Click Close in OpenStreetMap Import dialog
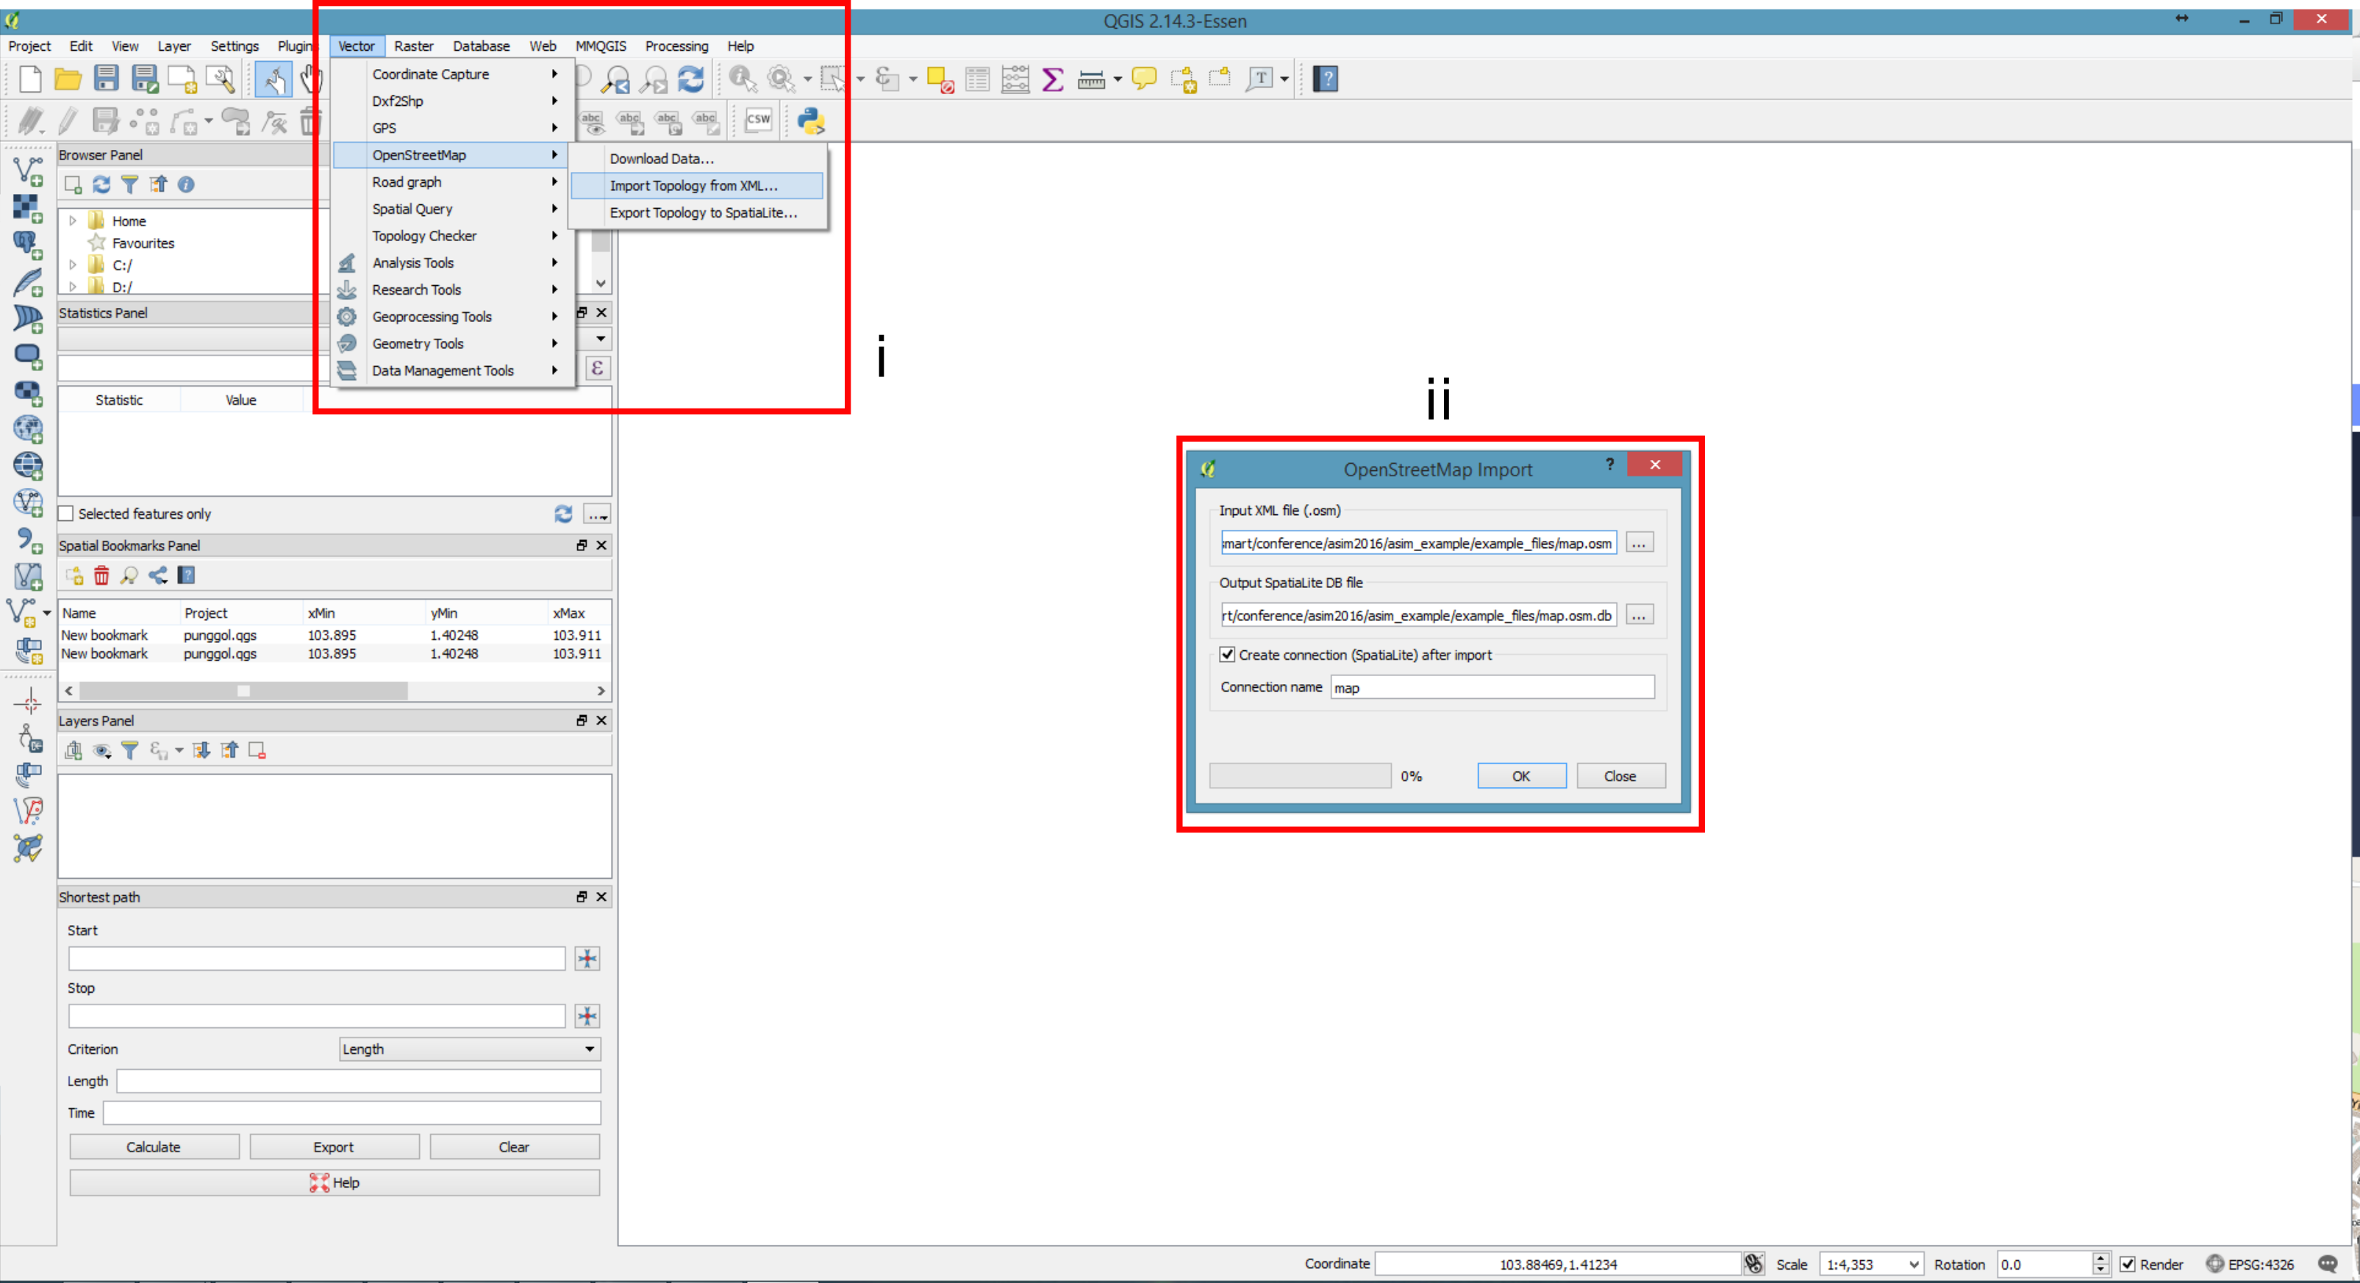The width and height of the screenshot is (2360, 1283). [x=1620, y=777]
